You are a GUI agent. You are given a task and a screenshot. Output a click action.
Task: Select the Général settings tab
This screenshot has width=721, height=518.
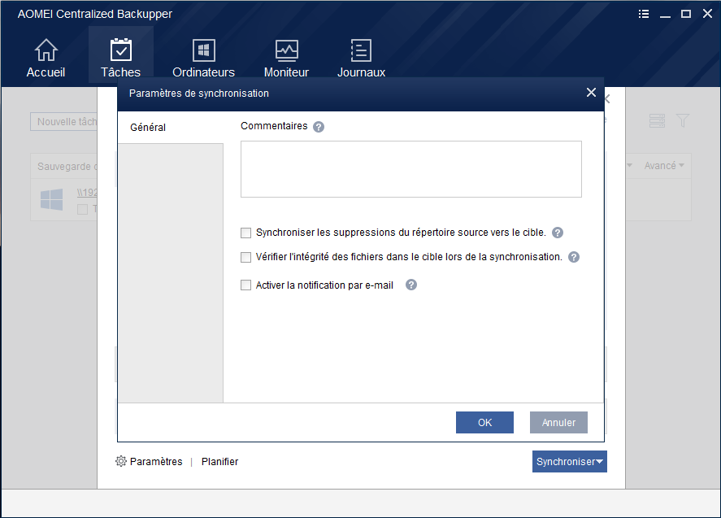coord(170,128)
